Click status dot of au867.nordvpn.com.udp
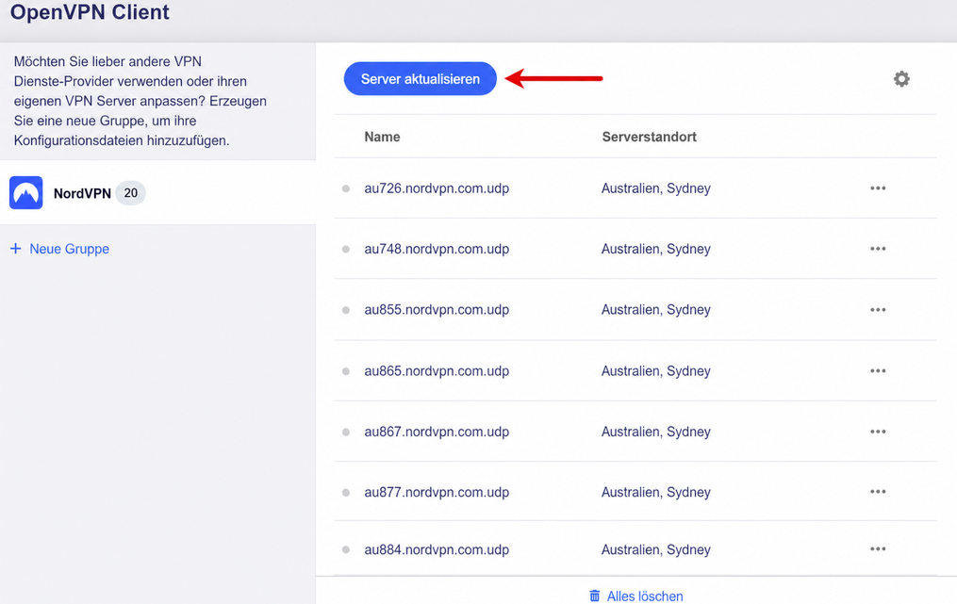This screenshot has height=604, width=957. coord(346,432)
